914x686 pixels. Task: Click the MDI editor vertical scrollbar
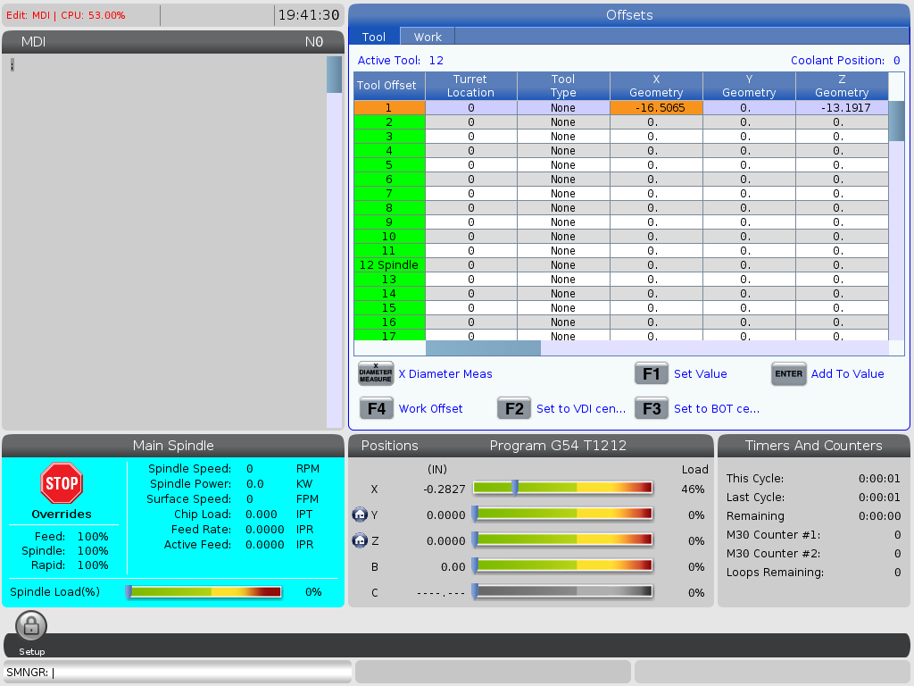(334, 241)
